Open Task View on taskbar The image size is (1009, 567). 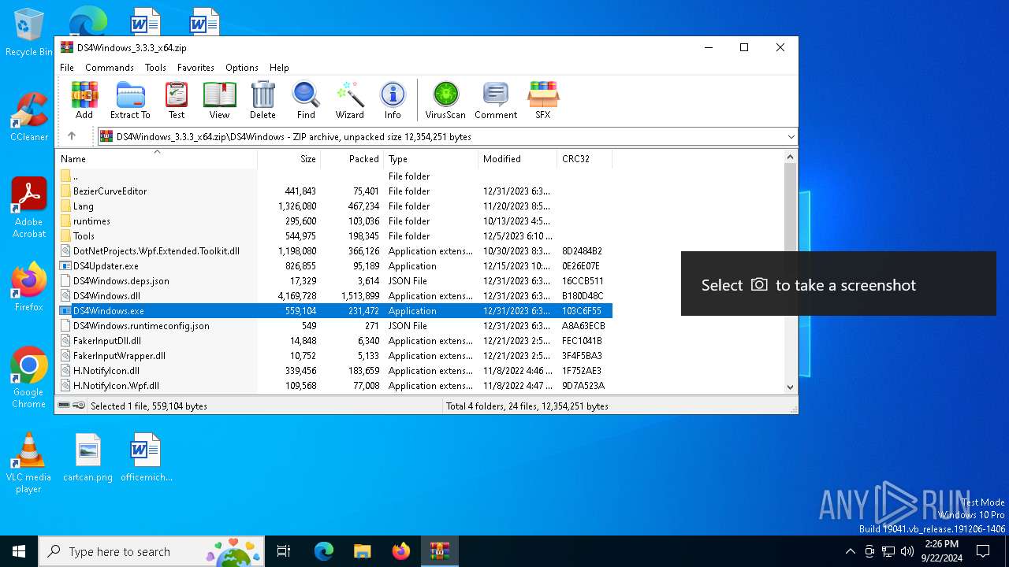(x=284, y=551)
